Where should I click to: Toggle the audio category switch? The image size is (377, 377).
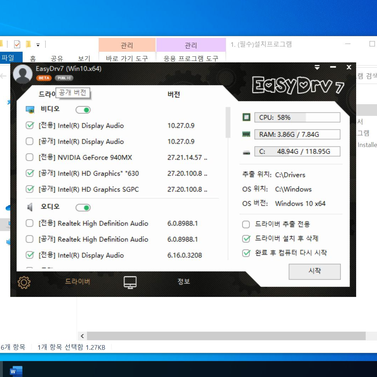tap(83, 208)
